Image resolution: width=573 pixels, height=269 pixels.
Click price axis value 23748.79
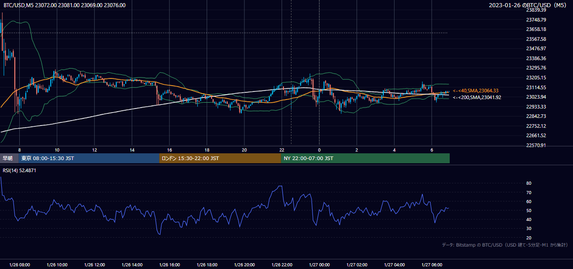click(536, 20)
